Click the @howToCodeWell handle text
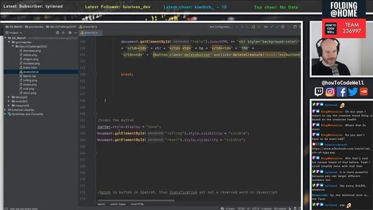Image resolution: width=373 pixels, height=210 pixels. click(343, 83)
